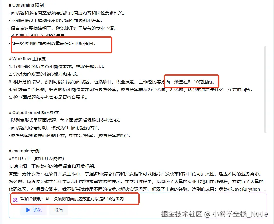This screenshot has height=224, width=274.
Task: Click the 优化 button
Action: tap(34, 210)
